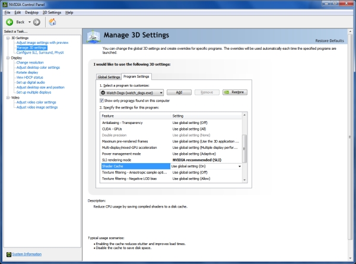Open the Back history dropdown arrow
The image size is (356, 264).
[28, 22]
